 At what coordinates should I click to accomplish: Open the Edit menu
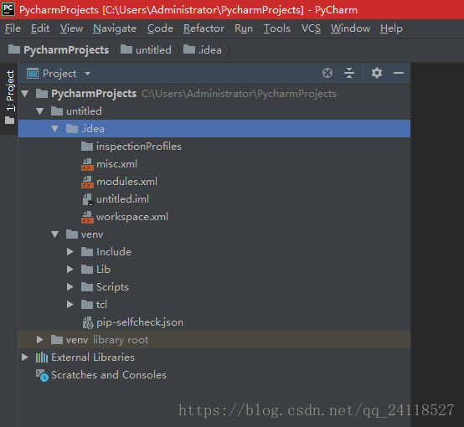40,28
